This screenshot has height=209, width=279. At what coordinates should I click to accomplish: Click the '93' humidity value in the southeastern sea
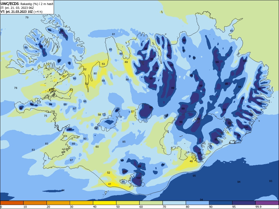click(271, 181)
